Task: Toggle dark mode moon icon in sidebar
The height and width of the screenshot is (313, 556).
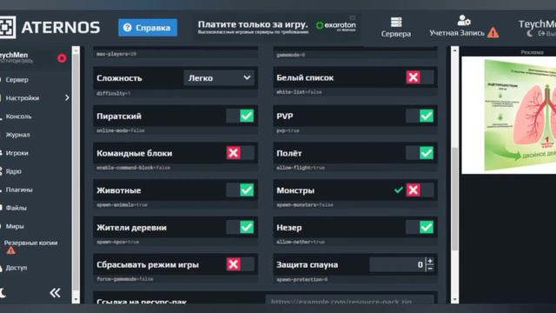Action: [x=3, y=293]
